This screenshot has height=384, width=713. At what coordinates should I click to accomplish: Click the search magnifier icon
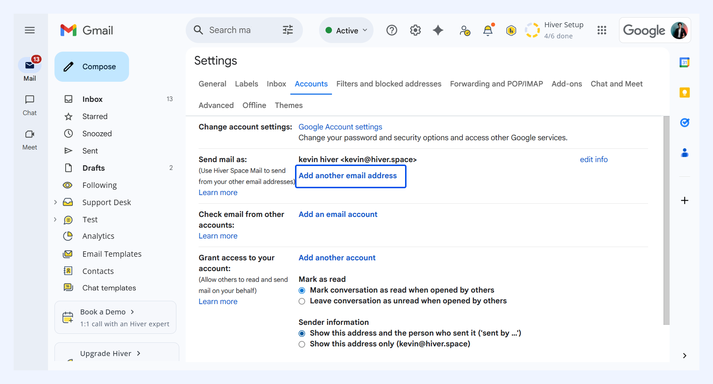(198, 30)
